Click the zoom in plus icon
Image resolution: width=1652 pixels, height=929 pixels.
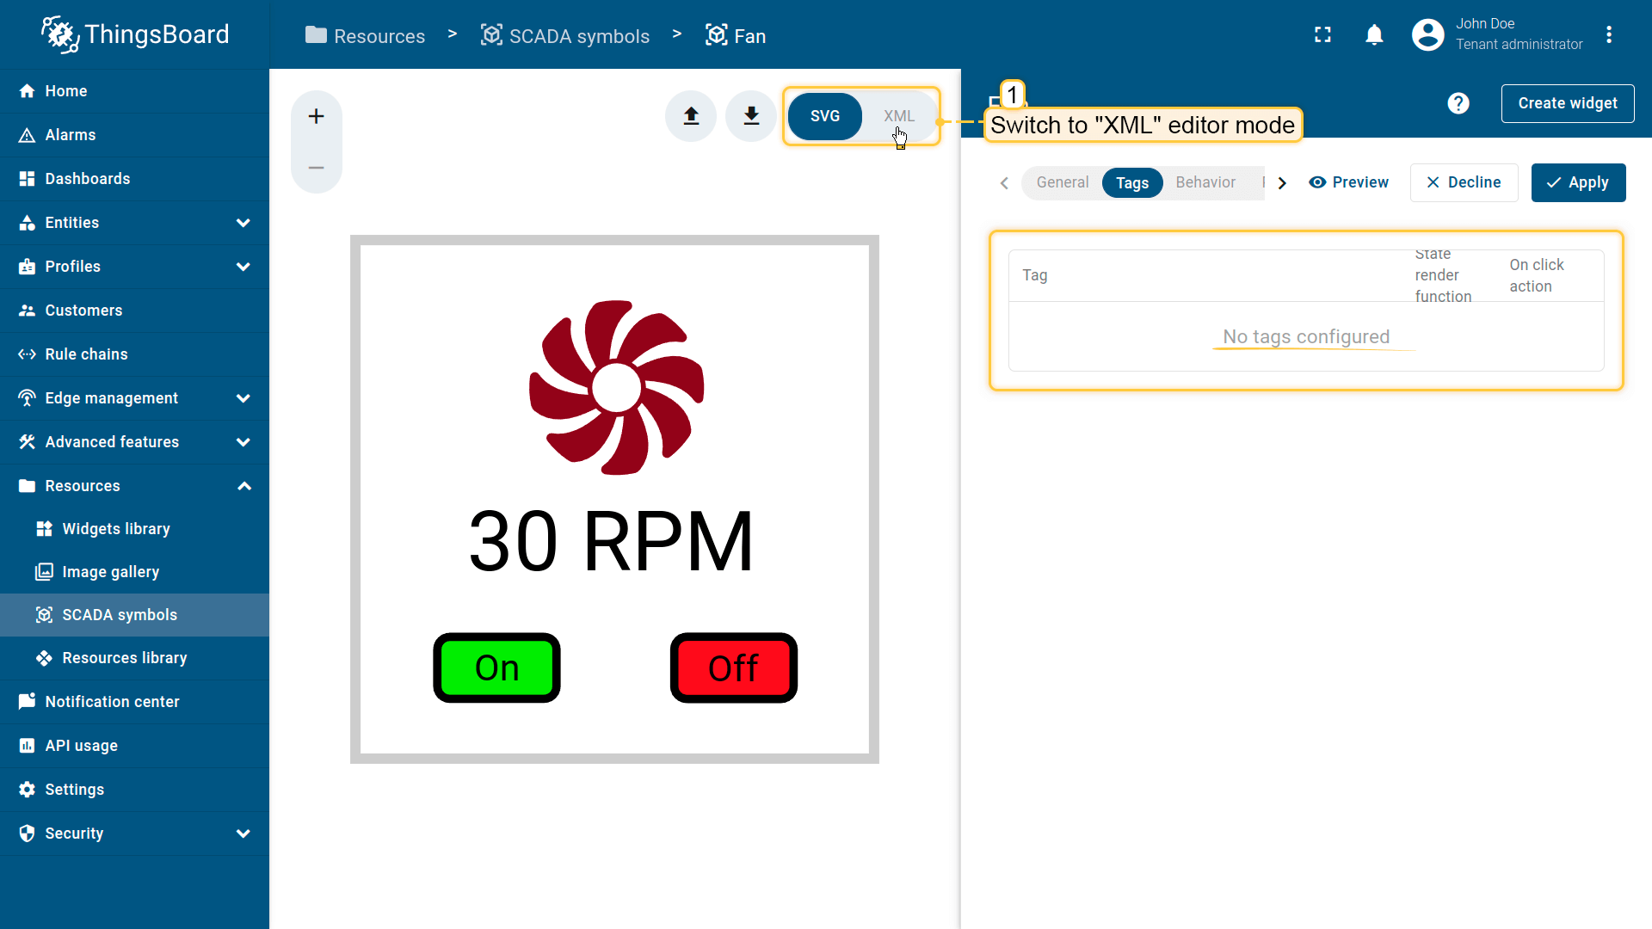coord(316,116)
